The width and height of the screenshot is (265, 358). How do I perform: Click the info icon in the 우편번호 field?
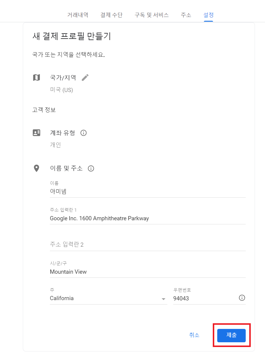pyautogui.click(x=242, y=298)
